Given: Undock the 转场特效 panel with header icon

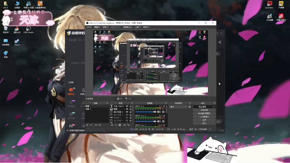Looking at the screenshot, I should pyautogui.click(x=190, y=103).
